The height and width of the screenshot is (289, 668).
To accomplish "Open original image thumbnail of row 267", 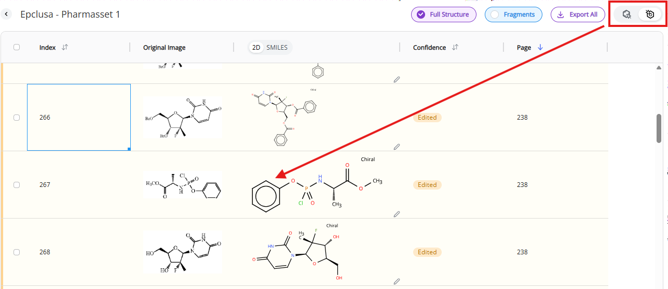I will coord(183,185).
